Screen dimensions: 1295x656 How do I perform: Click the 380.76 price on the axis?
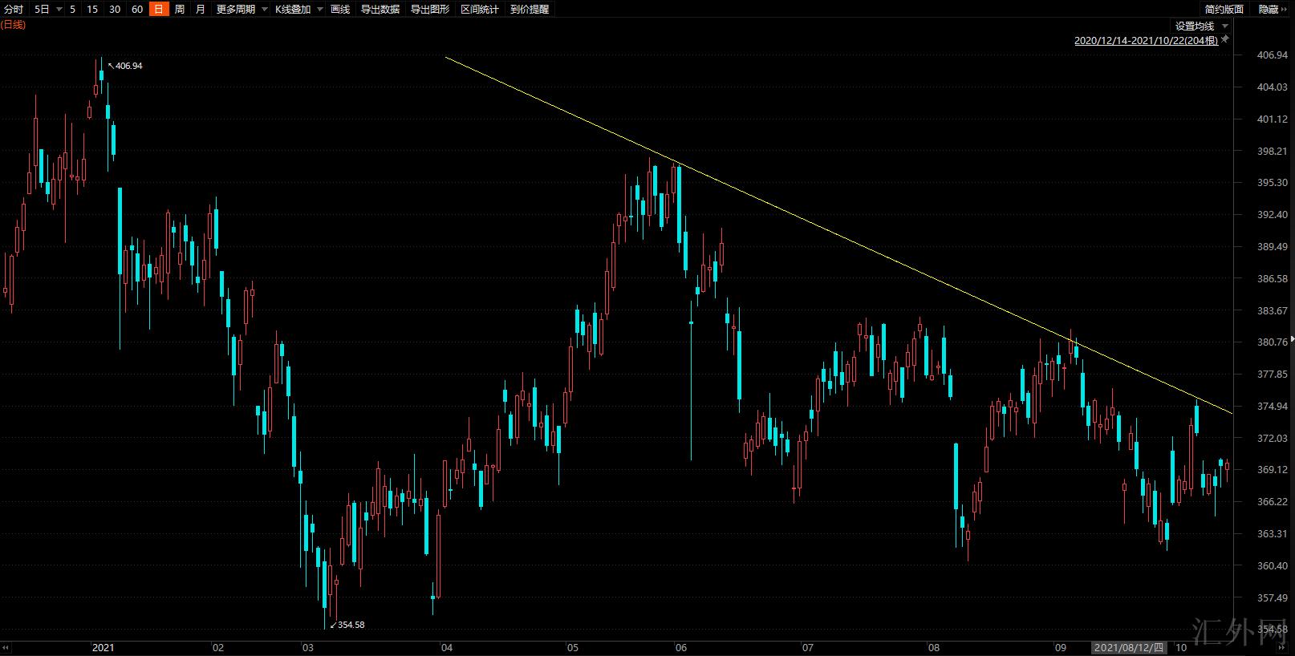pos(1272,342)
